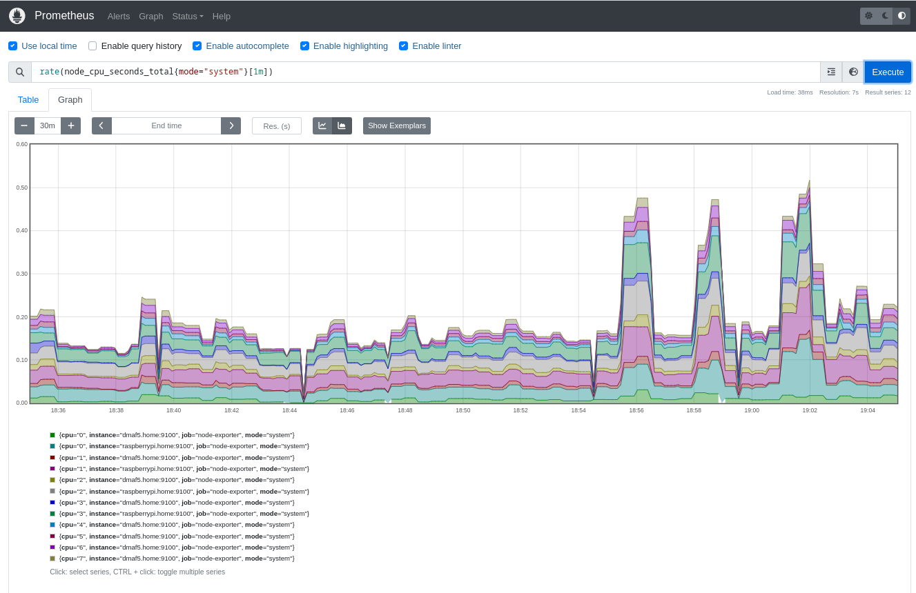The height and width of the screenshot is (593, 916).
Task: Switch to dark theme moon icon
Action: coord(885,16)
